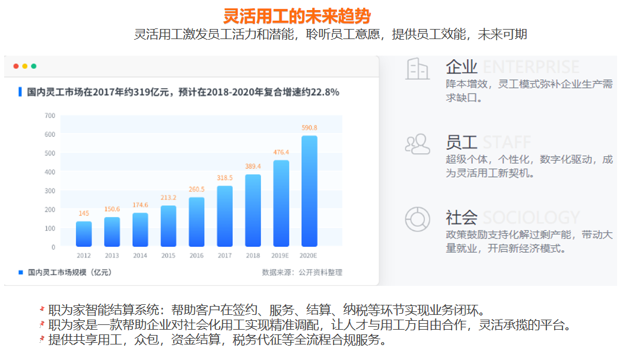
Task: Select the 2013 bar in chart
Action: (x=112, y=232)
